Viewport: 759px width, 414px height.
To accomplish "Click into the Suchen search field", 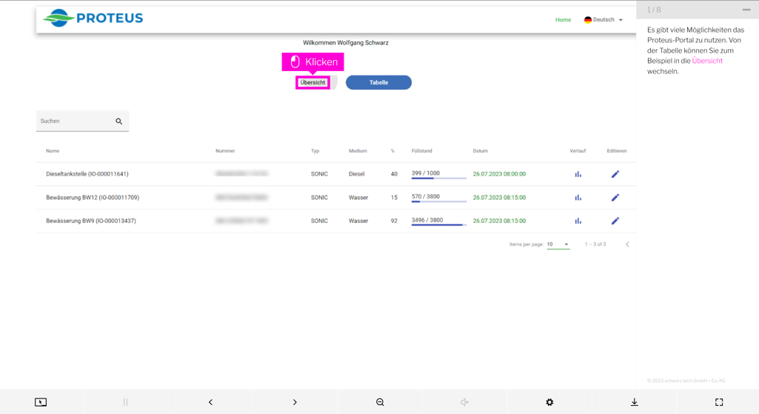I will (74, 121).
